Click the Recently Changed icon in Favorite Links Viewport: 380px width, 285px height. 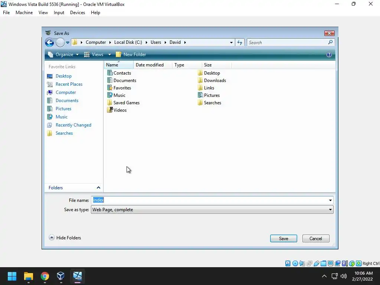pos(50,125)
